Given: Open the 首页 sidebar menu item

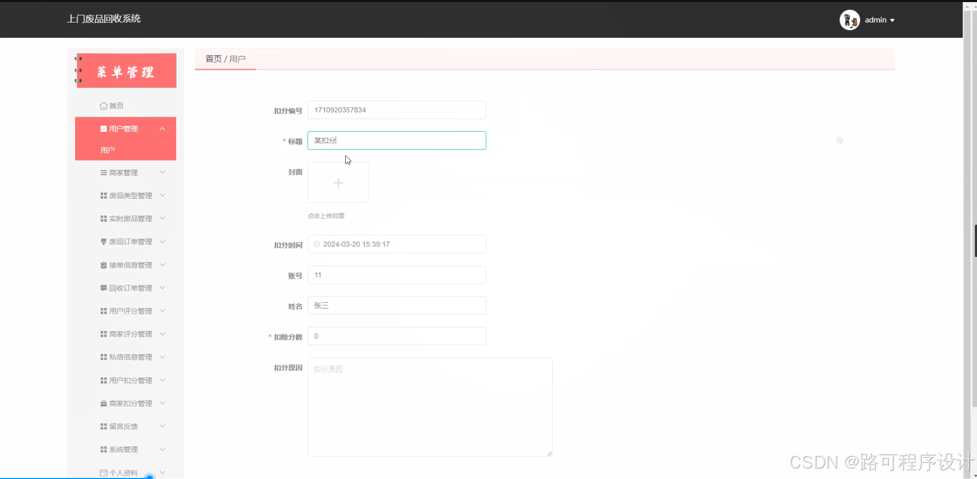Looking at the screenshot, I should click(126, 106).
